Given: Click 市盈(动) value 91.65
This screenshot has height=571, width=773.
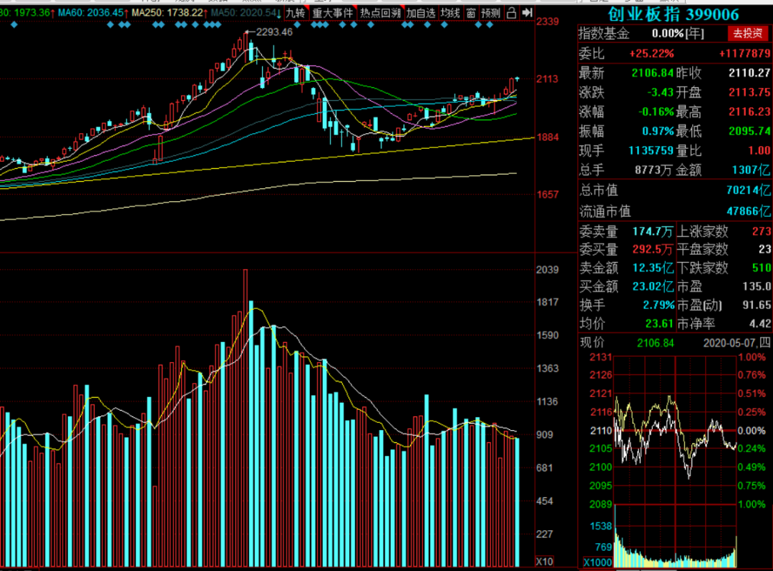Looking at the screenshot, I should coord(757,305).
